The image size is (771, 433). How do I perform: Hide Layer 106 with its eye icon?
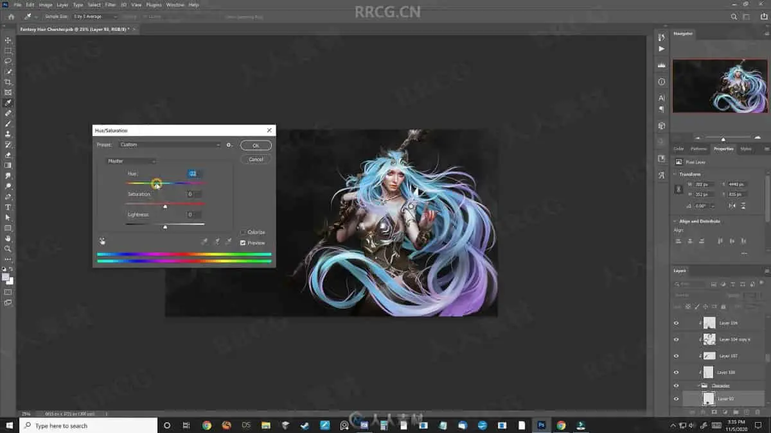coord(676,323)
